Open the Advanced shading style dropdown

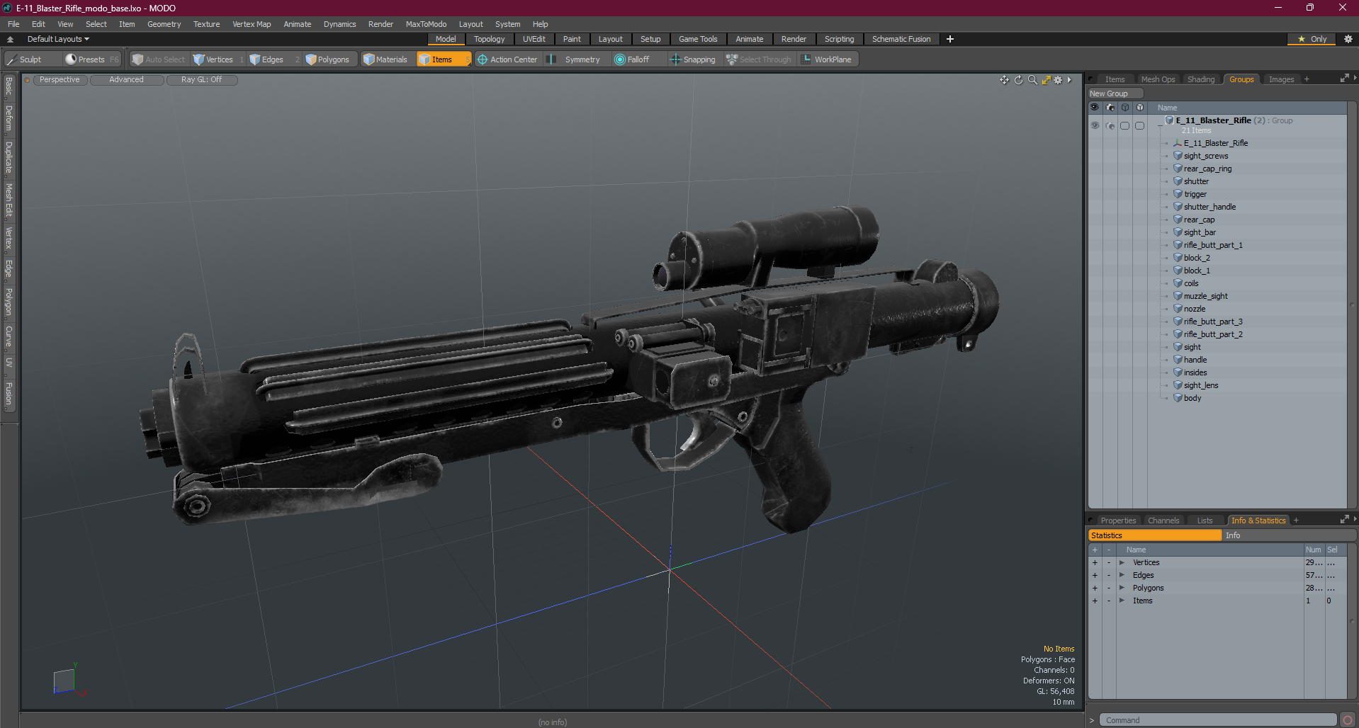(x=126, y=79)
